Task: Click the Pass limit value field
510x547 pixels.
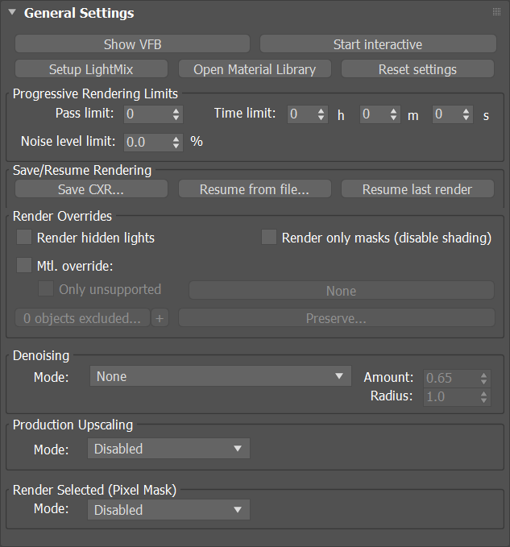Action: click(x=148, y=114)
